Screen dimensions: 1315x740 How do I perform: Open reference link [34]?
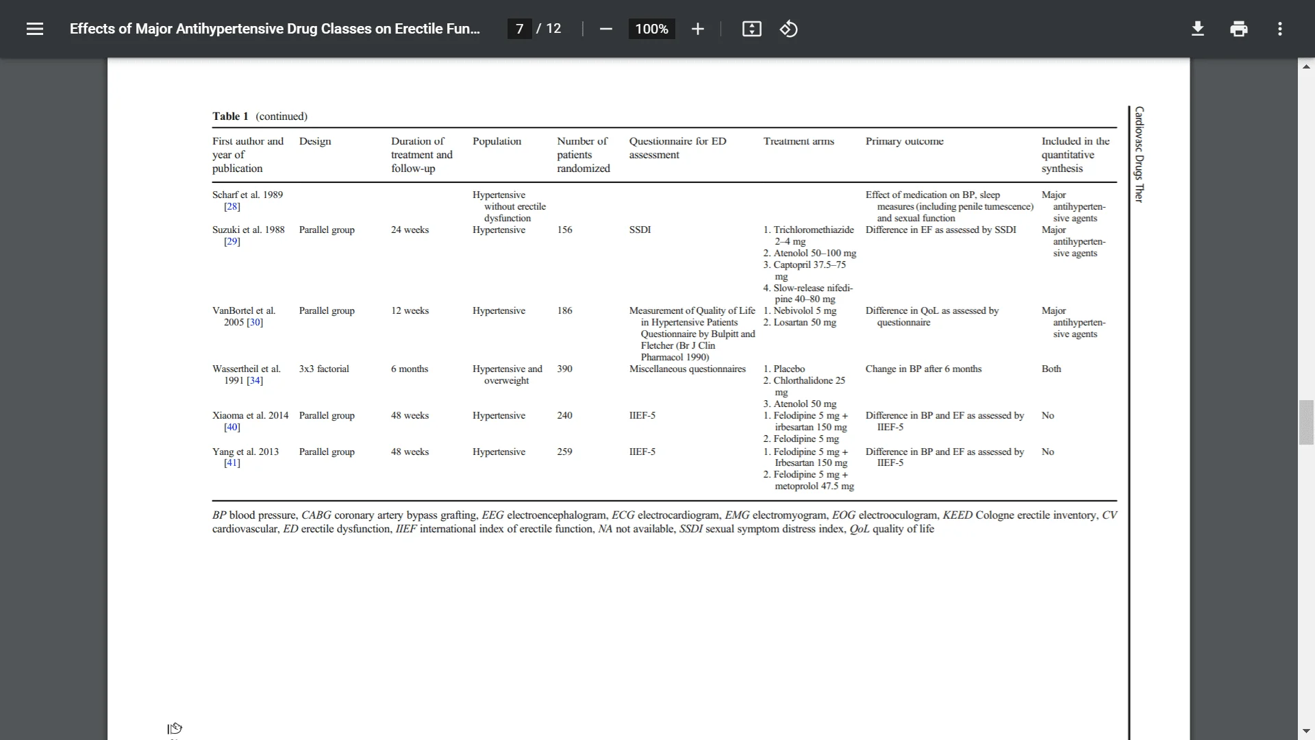(255, 380)
